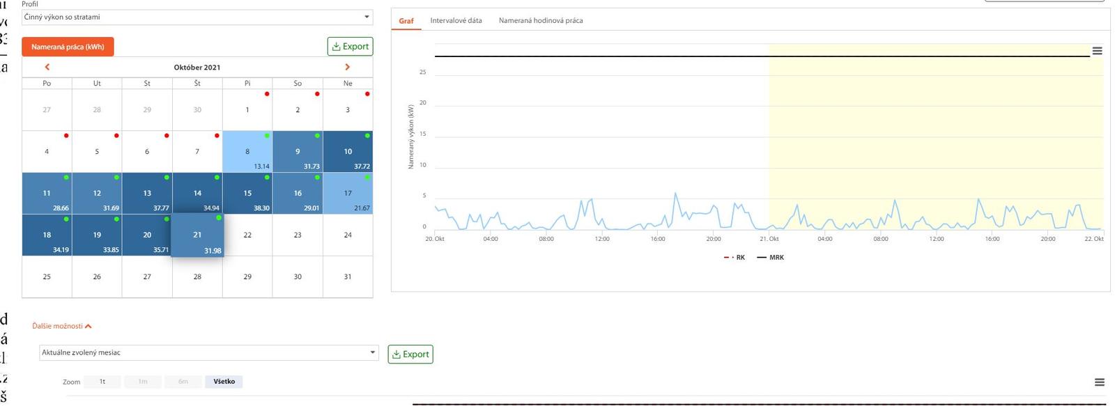Select October 21 in calendar
The width and height of the screenshot is (1115, 406).
(x=197, y=235)
